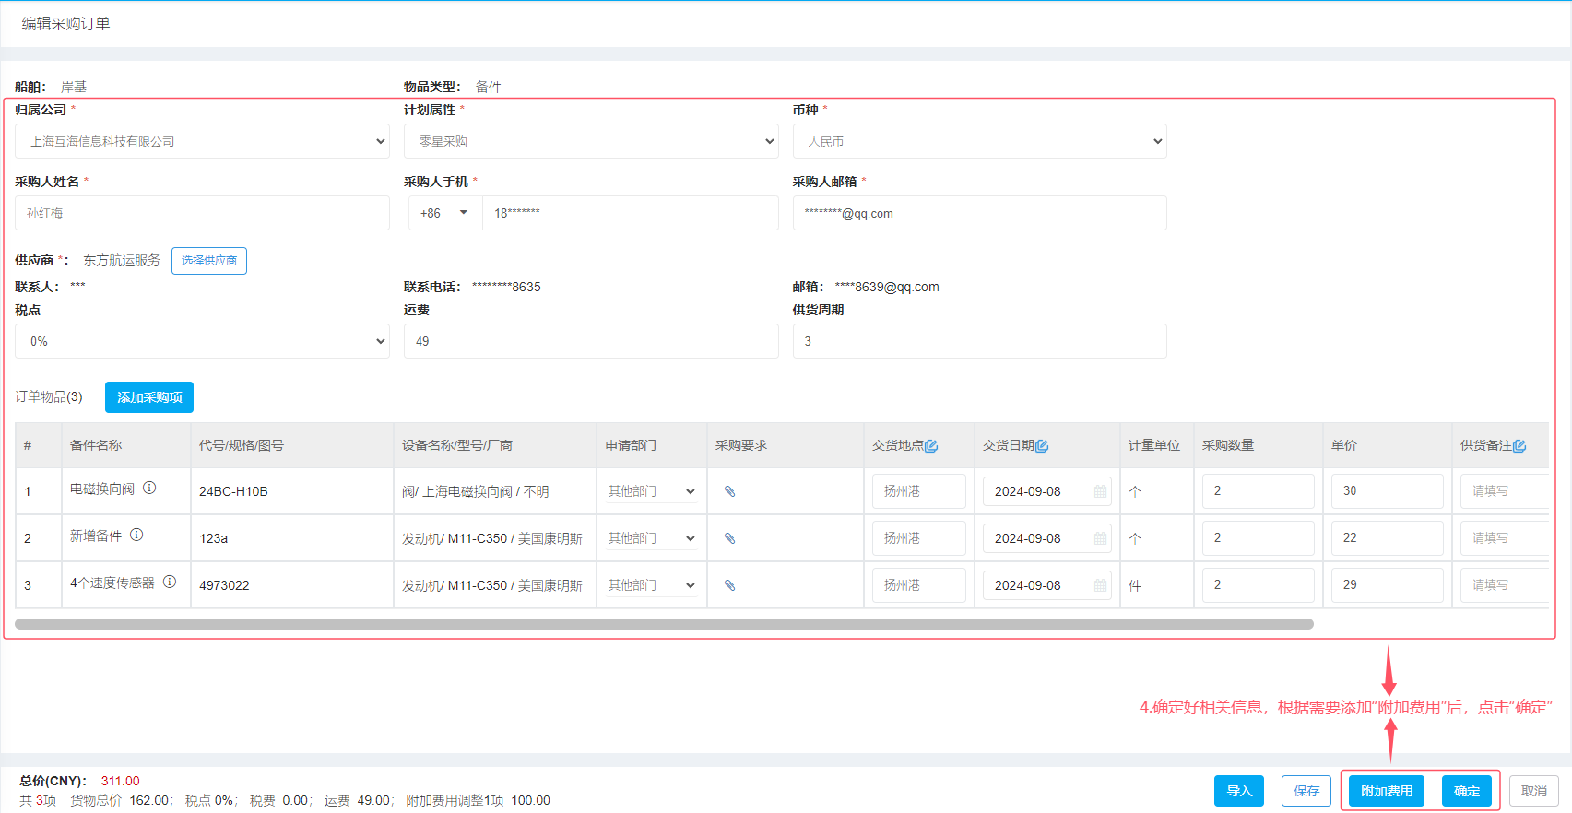
Task: Open the 币种 dropdown showing 人民币
Action: coord(980,141)
